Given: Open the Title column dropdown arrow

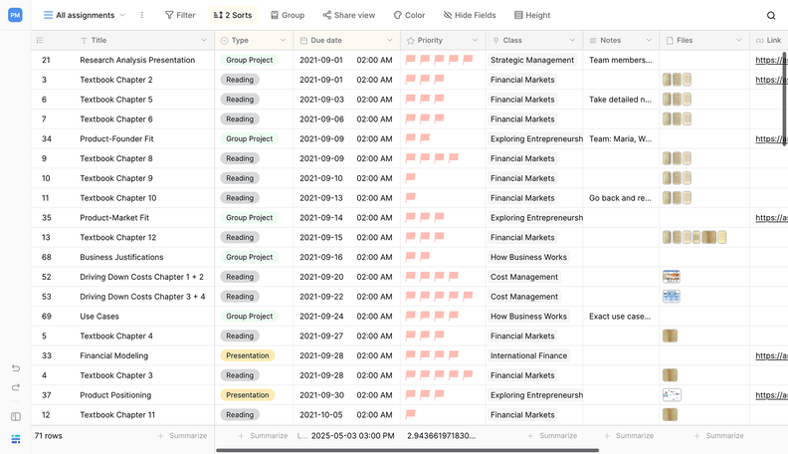Looking at the screenshot, I should [x=204, y=41].
